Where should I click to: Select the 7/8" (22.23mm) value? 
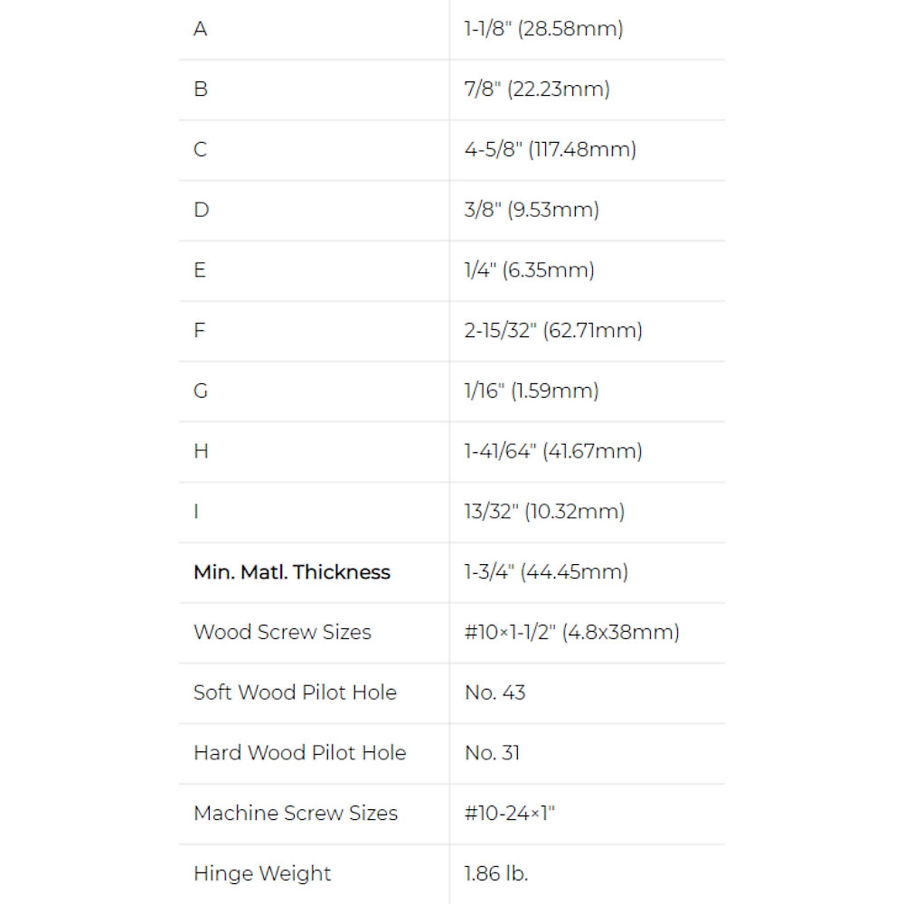(537, 89)
